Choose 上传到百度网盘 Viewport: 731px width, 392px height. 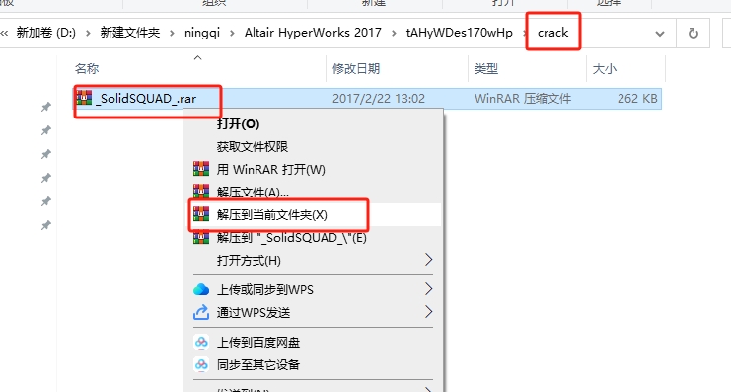click(x=313, y=342)
